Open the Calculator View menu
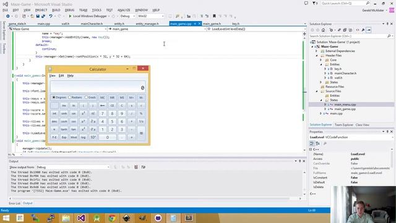This screenshot has width=396, height=223. pyautogui.click(x=52, y=76)
